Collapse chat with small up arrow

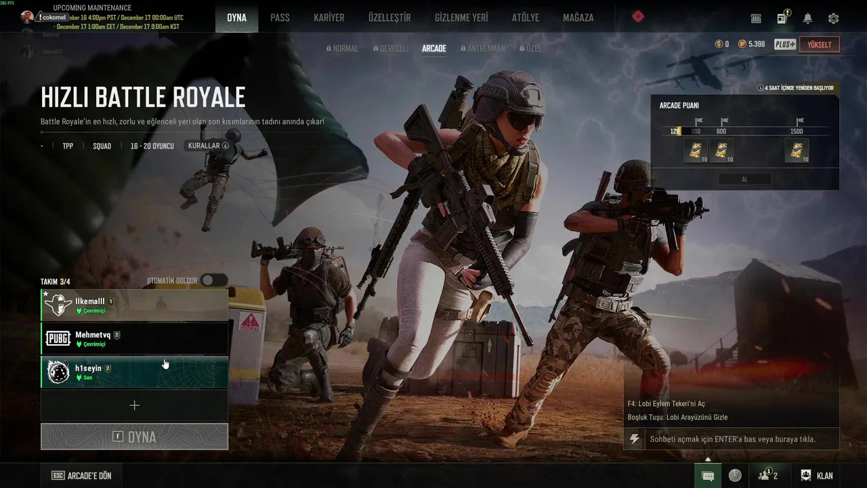[x=708, y=460]
